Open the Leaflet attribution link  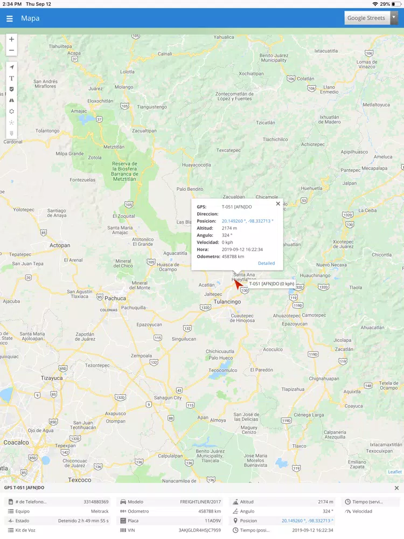pos(395,472)
